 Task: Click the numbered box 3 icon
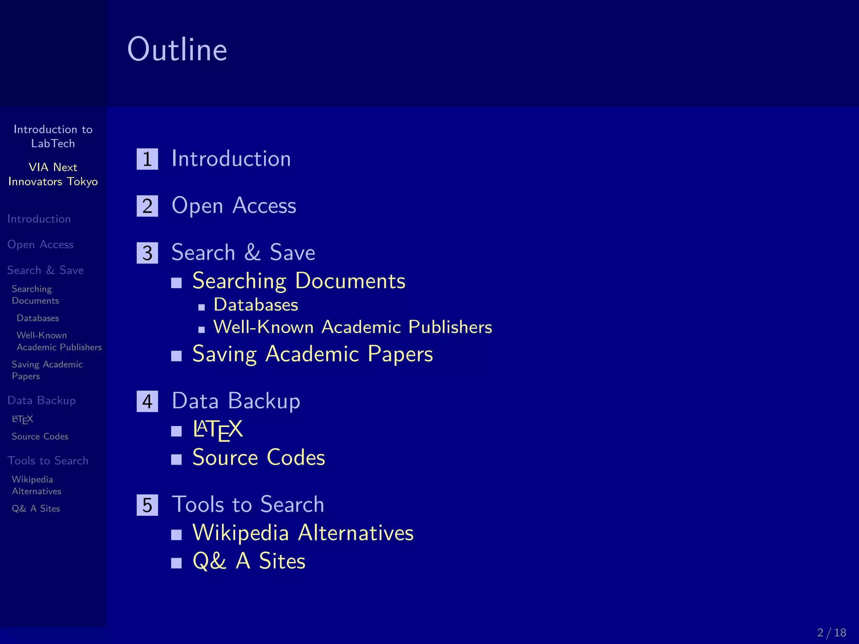point(147,253)
